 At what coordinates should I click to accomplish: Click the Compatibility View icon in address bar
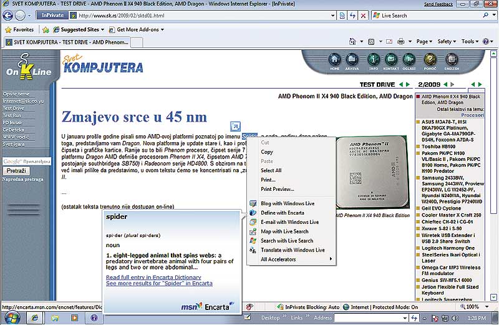tap(342, 15)
